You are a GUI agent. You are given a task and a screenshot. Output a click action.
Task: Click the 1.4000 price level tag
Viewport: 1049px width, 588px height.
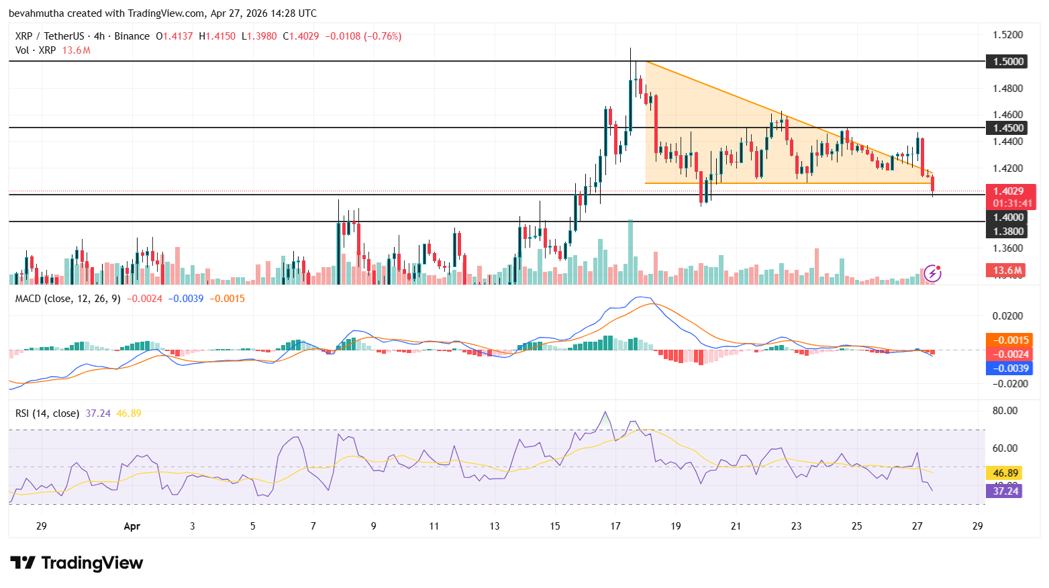tap(1007, 217)
